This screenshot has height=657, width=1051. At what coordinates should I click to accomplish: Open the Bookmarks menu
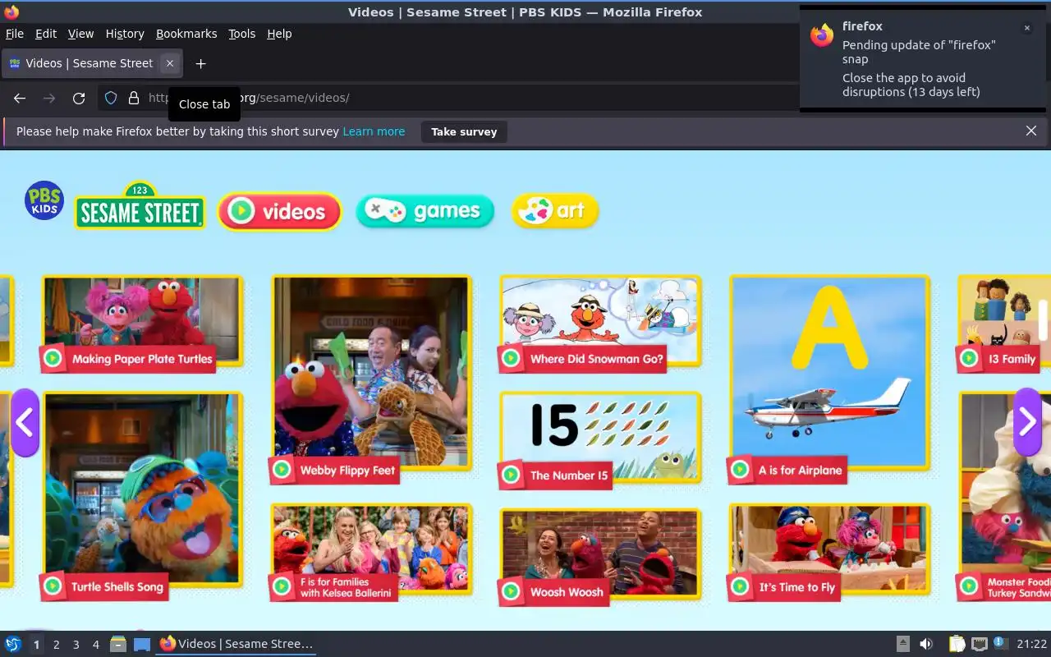tap(186, 34)
